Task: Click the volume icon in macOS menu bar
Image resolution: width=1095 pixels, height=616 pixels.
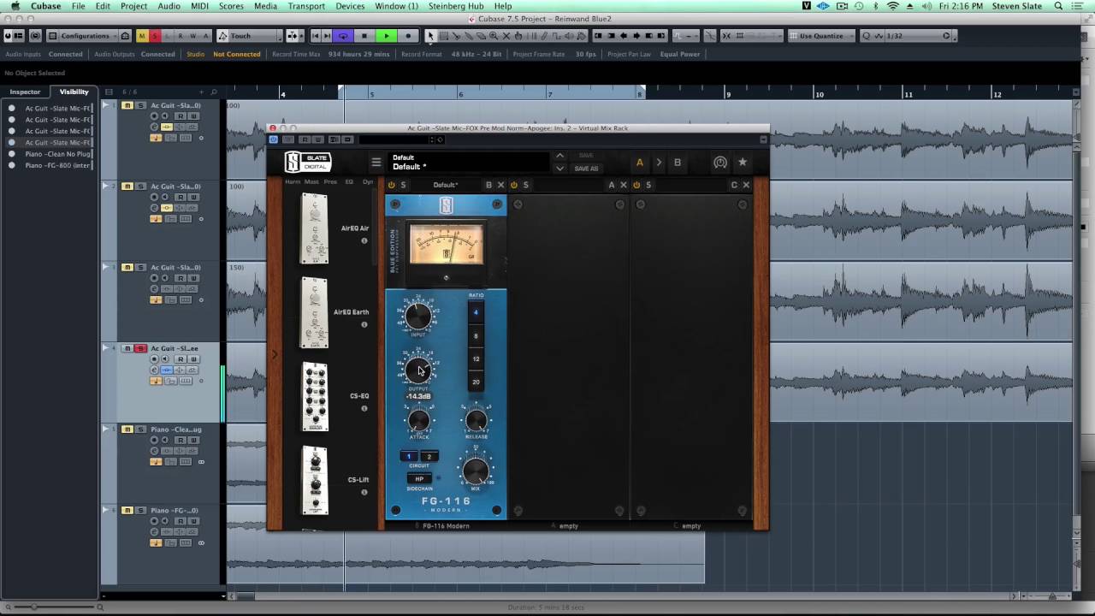Action: (927, 6)
